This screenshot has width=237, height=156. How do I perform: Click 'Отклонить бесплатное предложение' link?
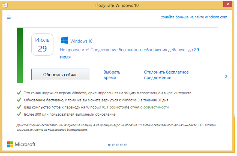click(166, 75)
